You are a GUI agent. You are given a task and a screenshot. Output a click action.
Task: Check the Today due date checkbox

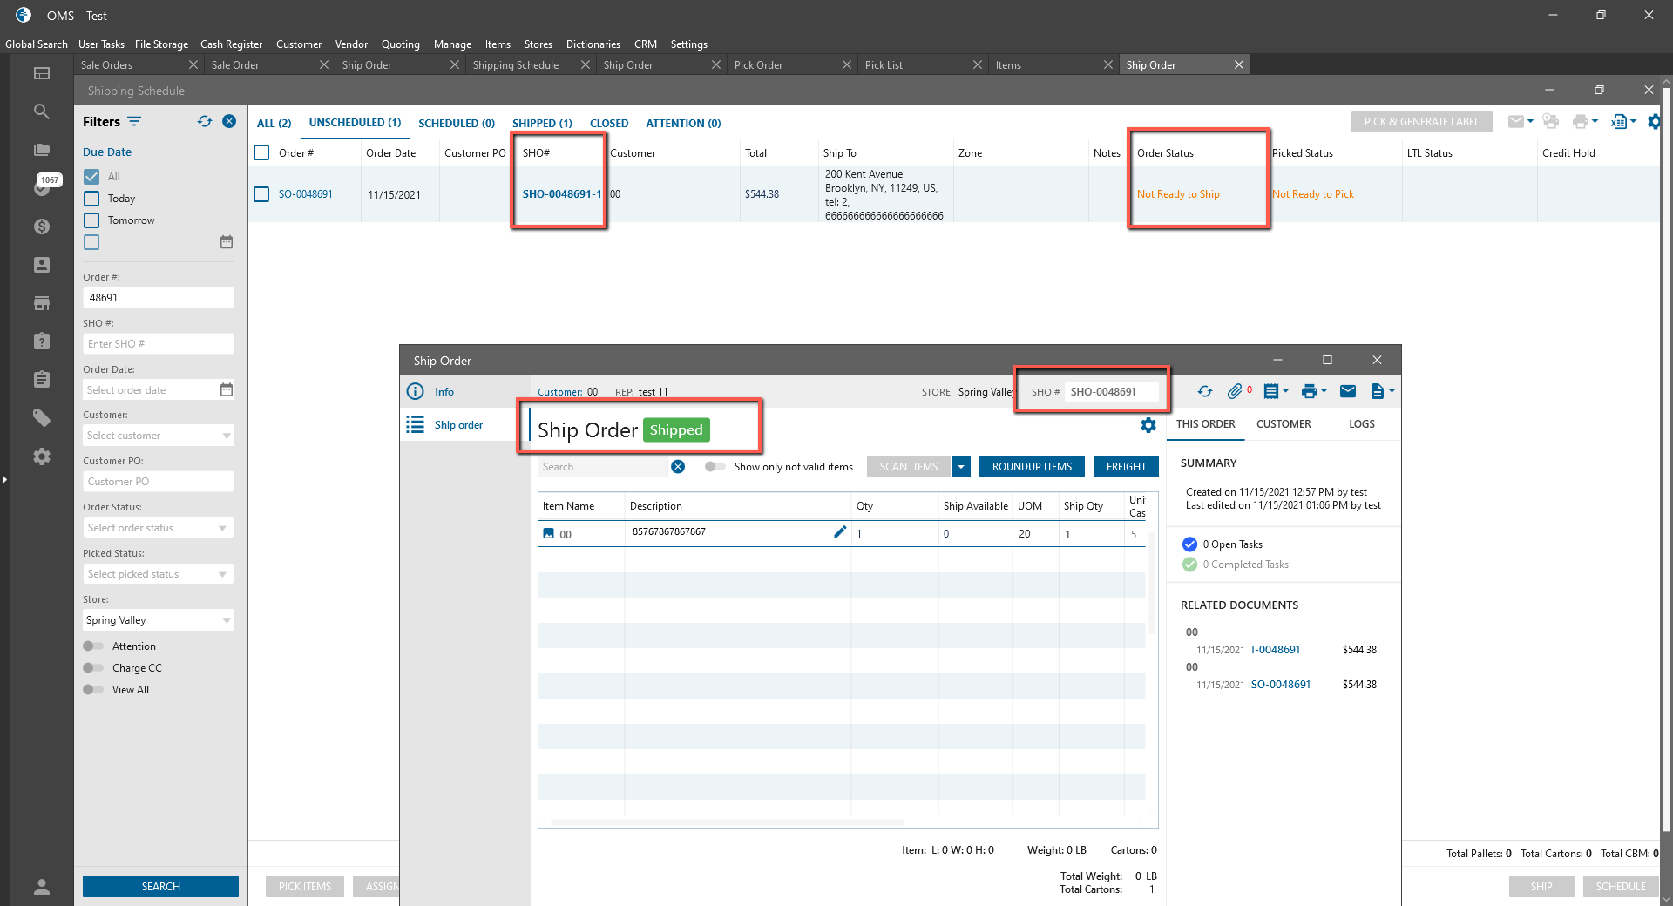91,199
